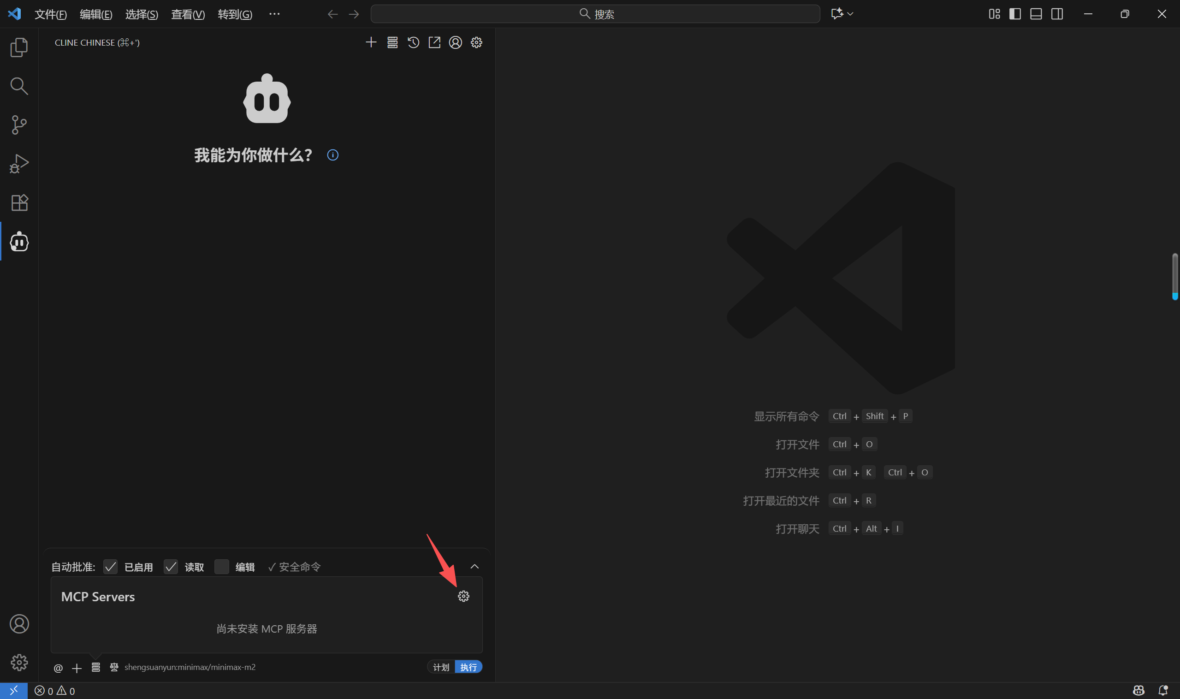Screen dimensions: 1180x699
Task: Enable the 编辑 auto-approve checkbox
Action: click(x=221, y=567)
